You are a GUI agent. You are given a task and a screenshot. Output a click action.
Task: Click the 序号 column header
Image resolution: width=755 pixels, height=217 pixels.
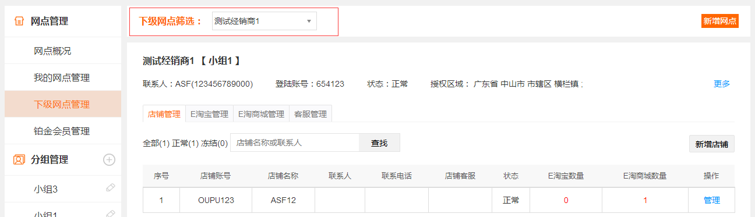click(161, 176)
